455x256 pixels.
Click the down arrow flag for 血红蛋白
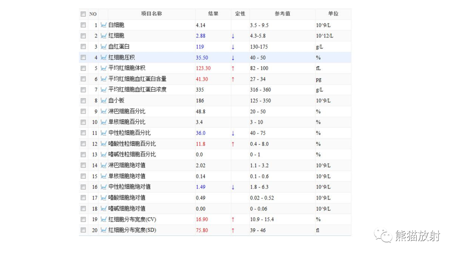click(233, 47)
